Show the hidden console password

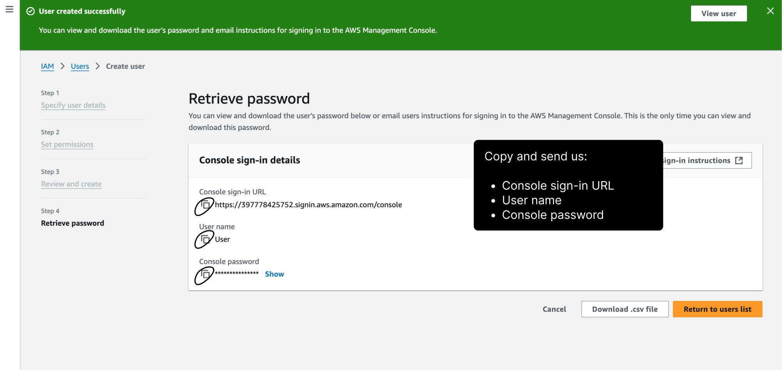(274, 274)
